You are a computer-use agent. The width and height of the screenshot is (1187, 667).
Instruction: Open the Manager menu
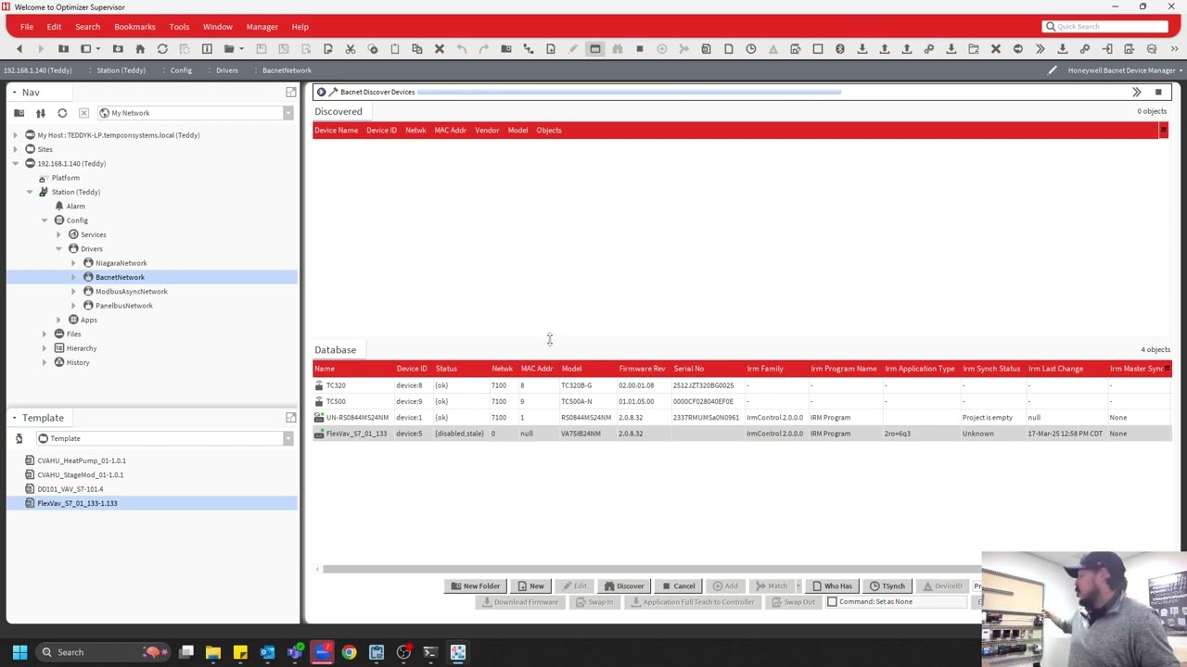[x=262, y=27]
